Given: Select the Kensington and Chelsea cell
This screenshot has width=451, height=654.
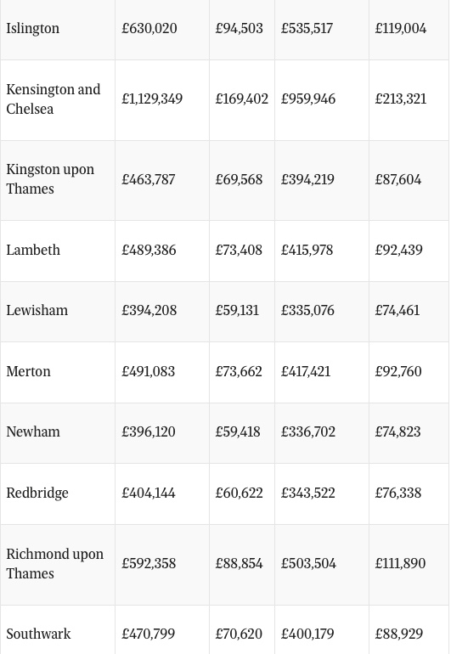Looking at the screenshot, I should click(x=53, y=99).
